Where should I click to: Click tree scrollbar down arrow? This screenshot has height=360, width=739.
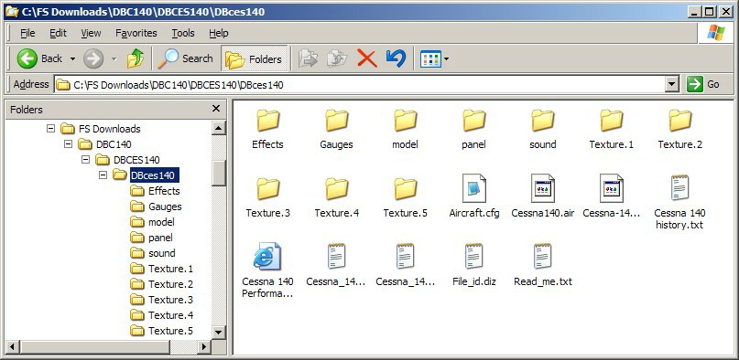[218, 332]
